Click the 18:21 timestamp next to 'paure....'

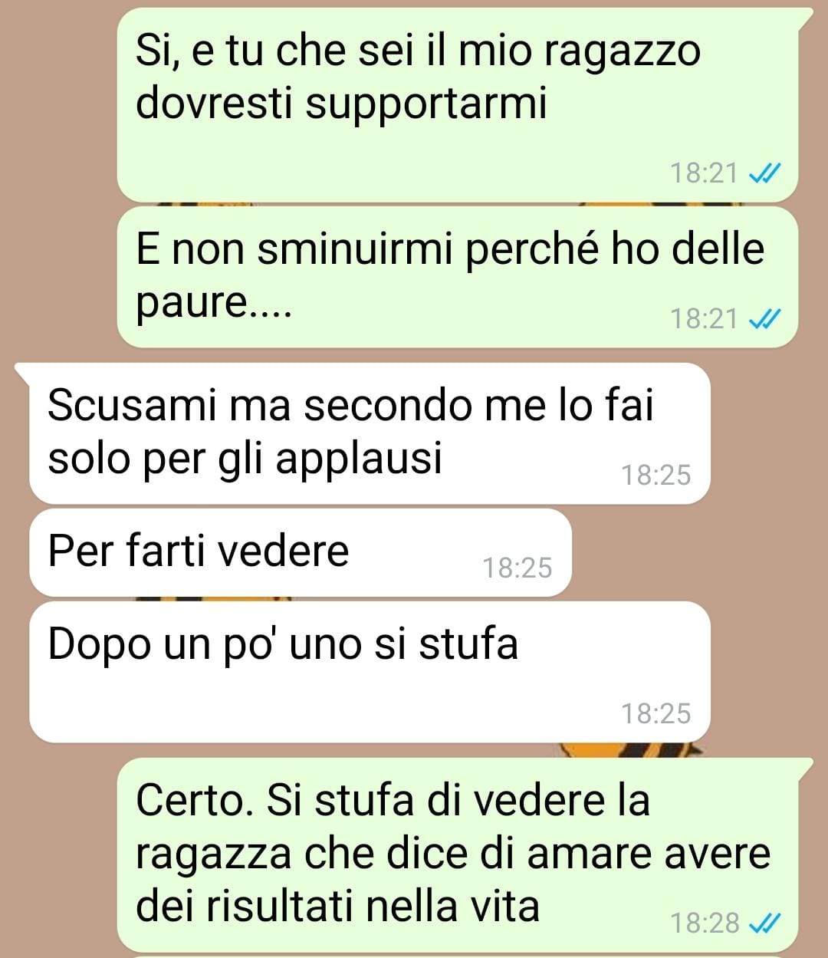704,318
